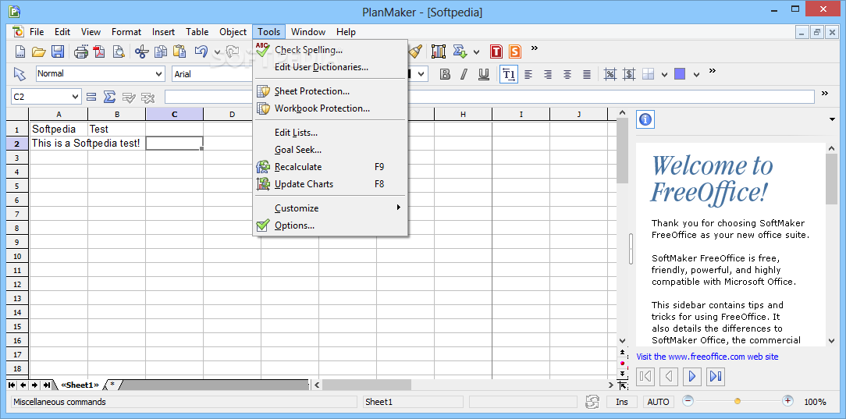846x419 pixels.
Task: Add a new sheet with the asterisk tab
Action: pos(112,385)
